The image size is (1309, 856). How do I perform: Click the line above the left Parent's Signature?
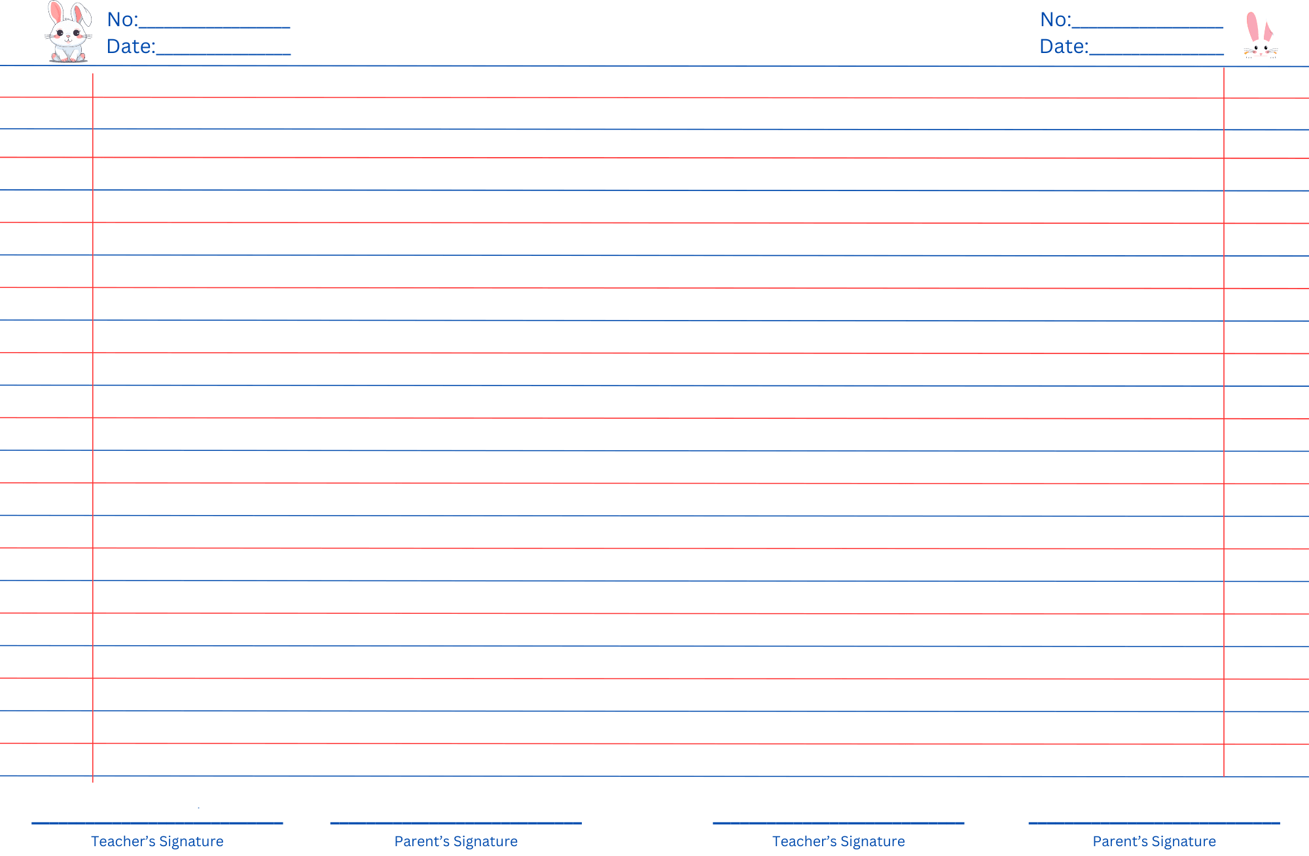(456, 823)
